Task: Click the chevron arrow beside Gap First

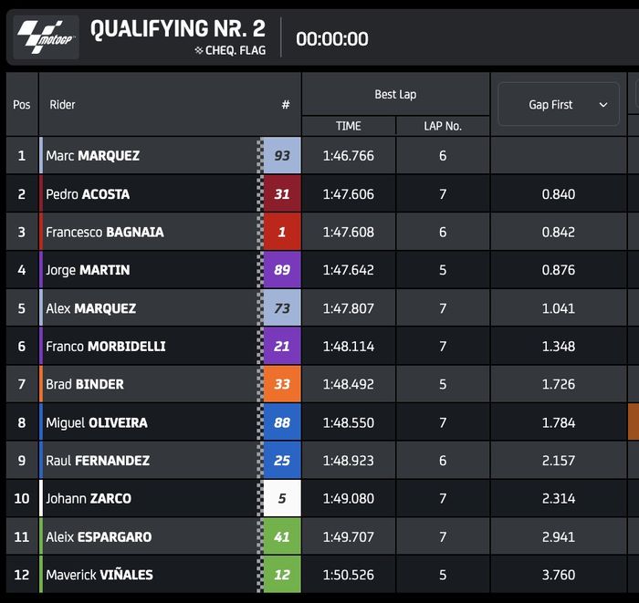Action: pos(603,105)
